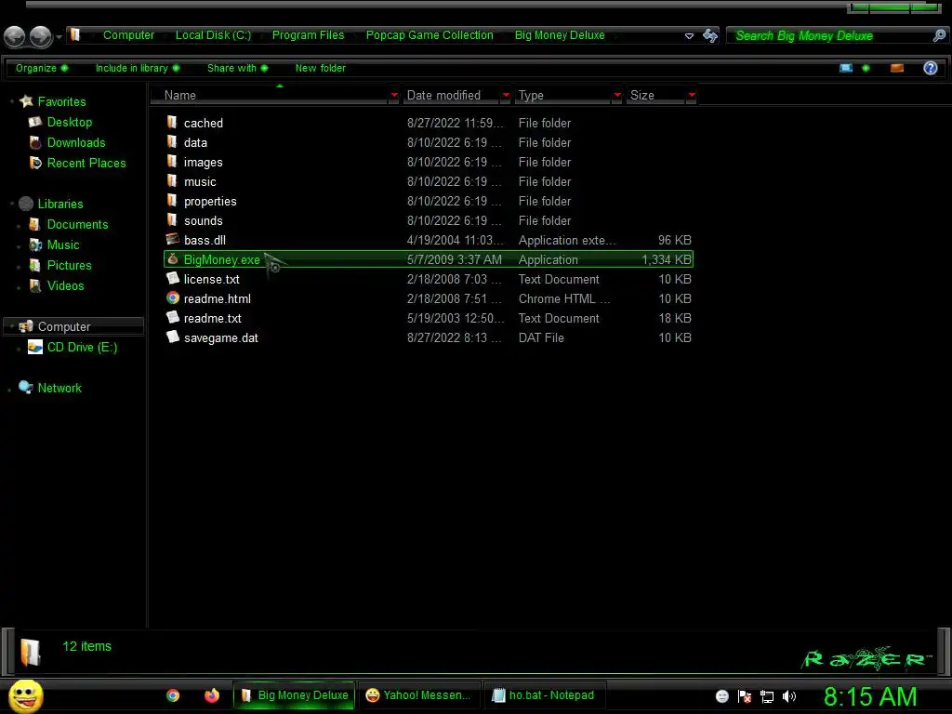Select the data folder icon
Screen dimensions: 952x714
pyautogui.click(x=172, y=142)
